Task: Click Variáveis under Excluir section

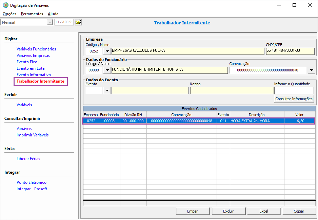Action: click(x=24, y=105)
